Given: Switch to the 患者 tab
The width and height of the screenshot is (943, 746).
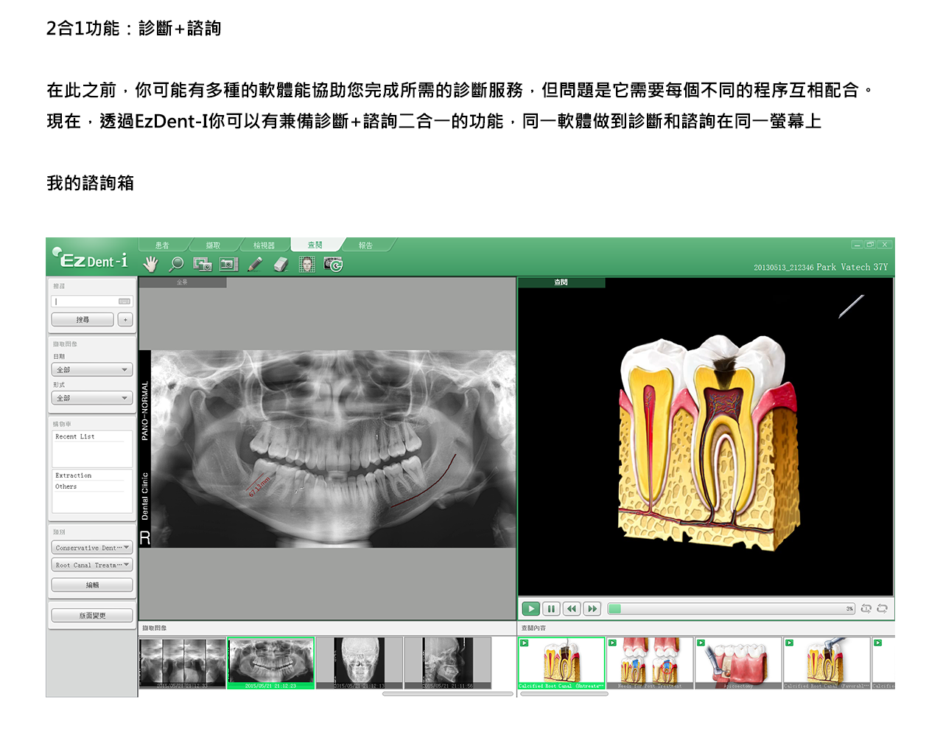Looking at the screenshot, I should pos(162,245).
